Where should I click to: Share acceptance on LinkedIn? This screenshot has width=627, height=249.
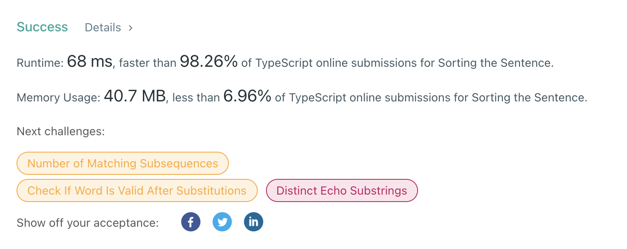click(254, 222)
